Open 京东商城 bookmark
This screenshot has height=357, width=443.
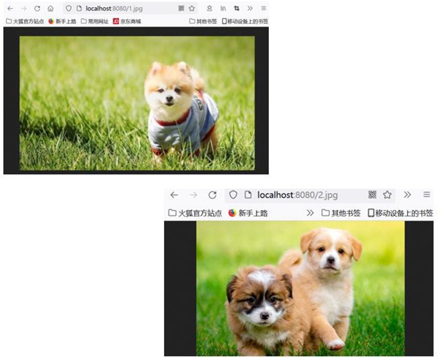tap(127, 21)
